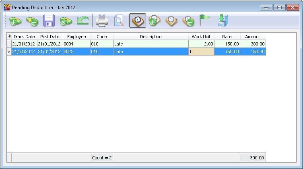Toggle the highlighted clock box toolbar button
Viewport: 303px width, 169px height.
(138, 21)
